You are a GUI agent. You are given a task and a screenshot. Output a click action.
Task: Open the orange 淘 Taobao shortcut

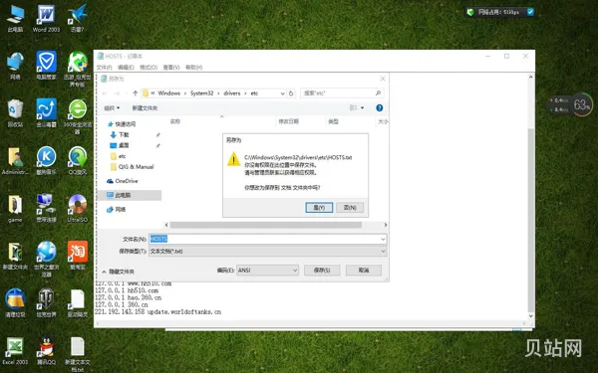point(78,256)
